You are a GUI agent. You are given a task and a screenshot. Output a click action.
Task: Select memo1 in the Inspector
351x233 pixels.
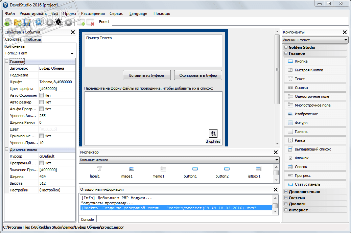[159, 172]
